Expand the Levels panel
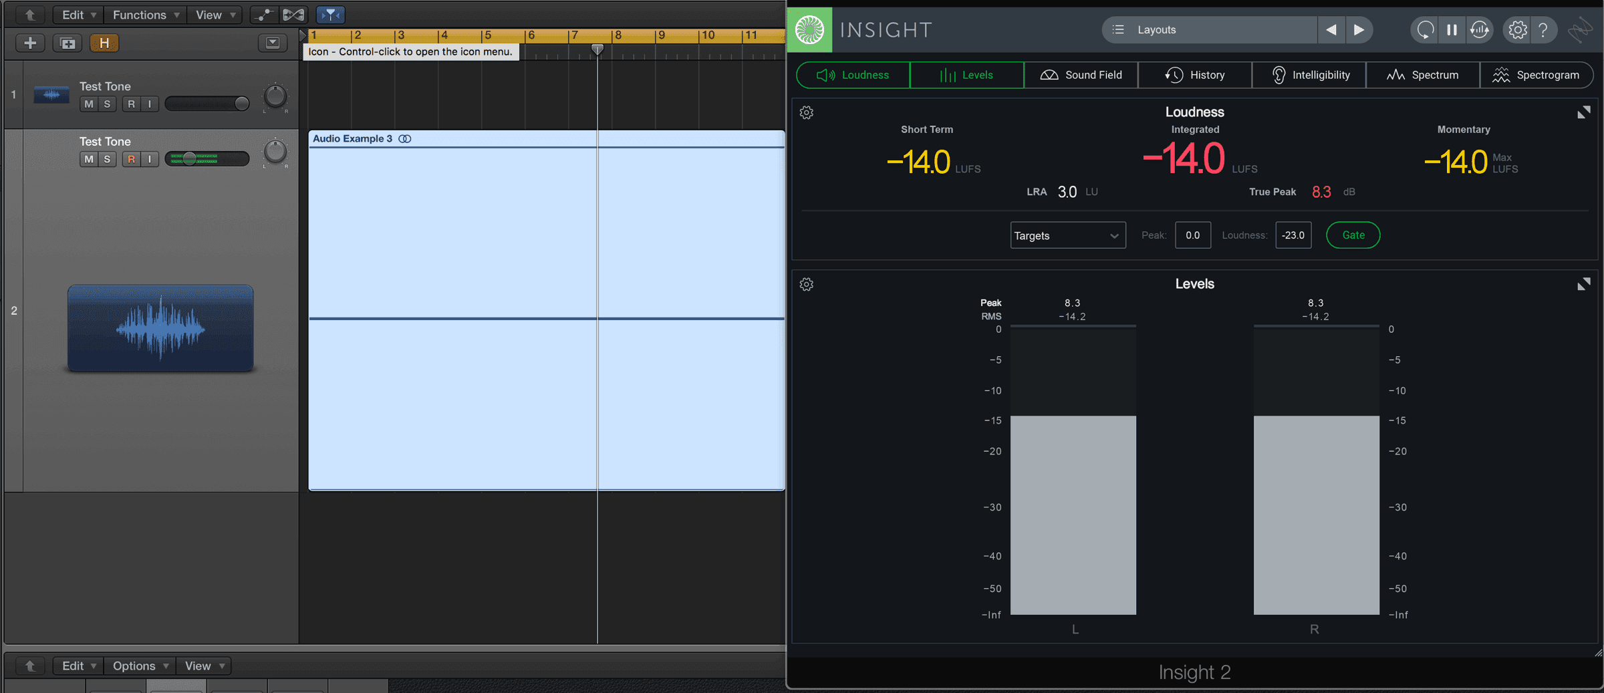 pyautogui.click(x=1583, y=284)
